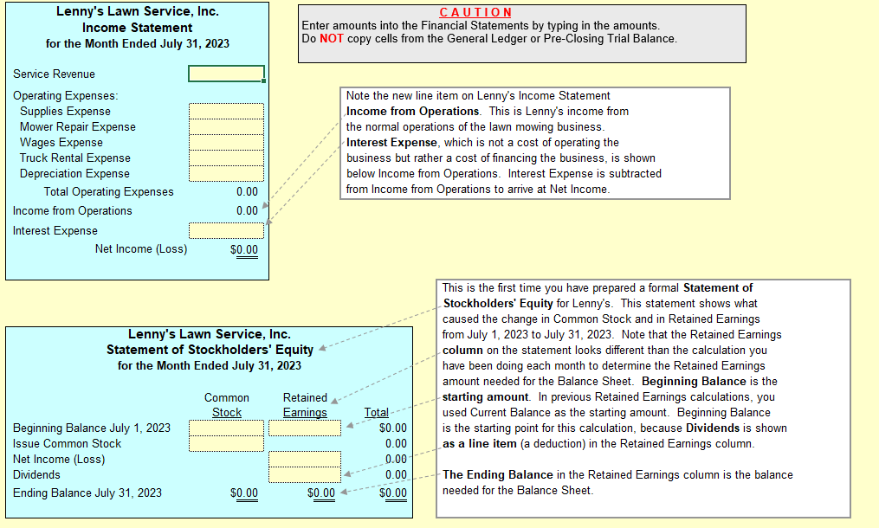Click the Total Operating Expenses value
879x528 pixels.
(x=245, y=191)
